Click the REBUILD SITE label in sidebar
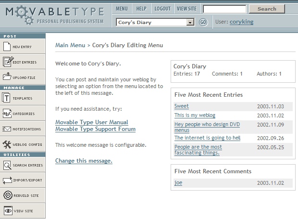The height and width of the screenshot is (219, 298). (26, 195)
